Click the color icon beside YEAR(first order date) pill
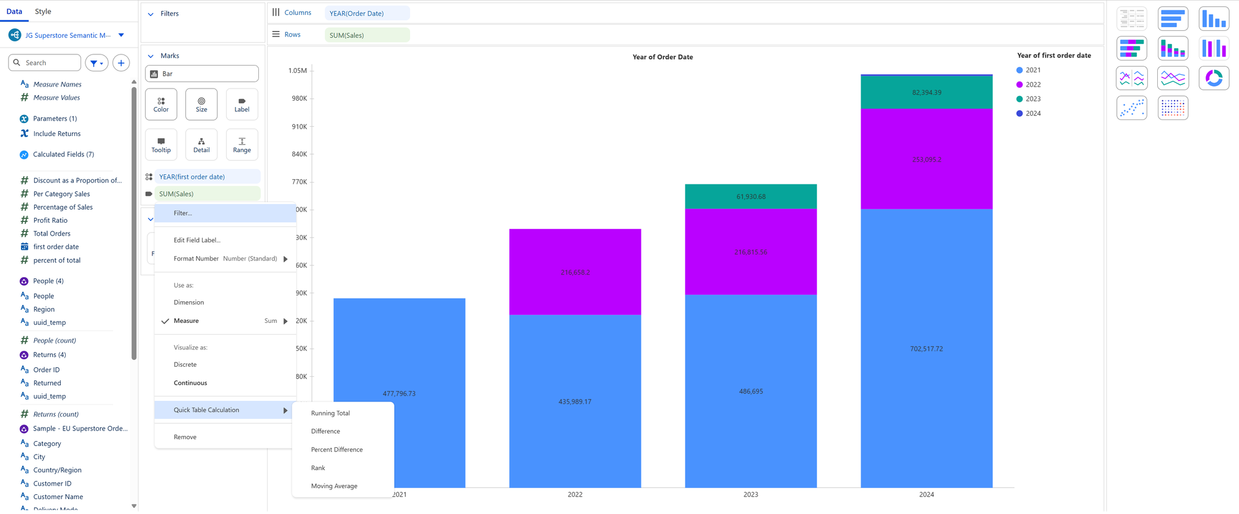This screenshot has width=1239, height=514. pos(149,177)
